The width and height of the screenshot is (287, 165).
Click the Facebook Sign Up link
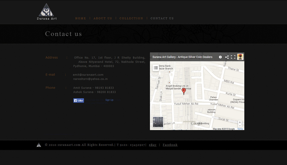pyautogui.click(x=109, y=100)
